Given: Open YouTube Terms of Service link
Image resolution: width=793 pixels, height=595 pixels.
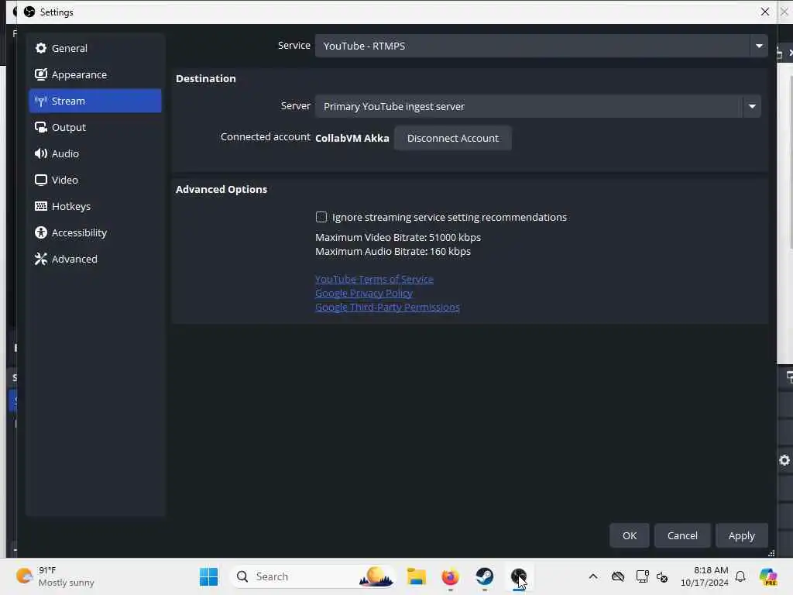Looking at the screenshot, I should pyautogui.click(x=374, y=279).
